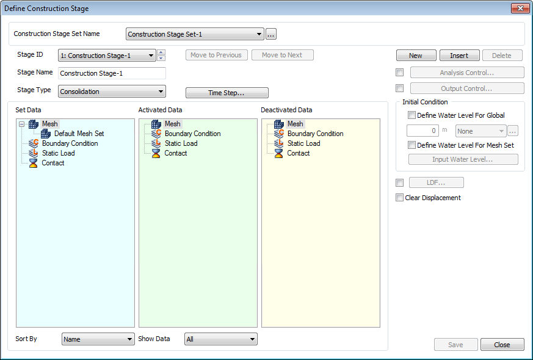533x360 pixels.
Task: Click the Insert button
Action: tap(459, 56)
